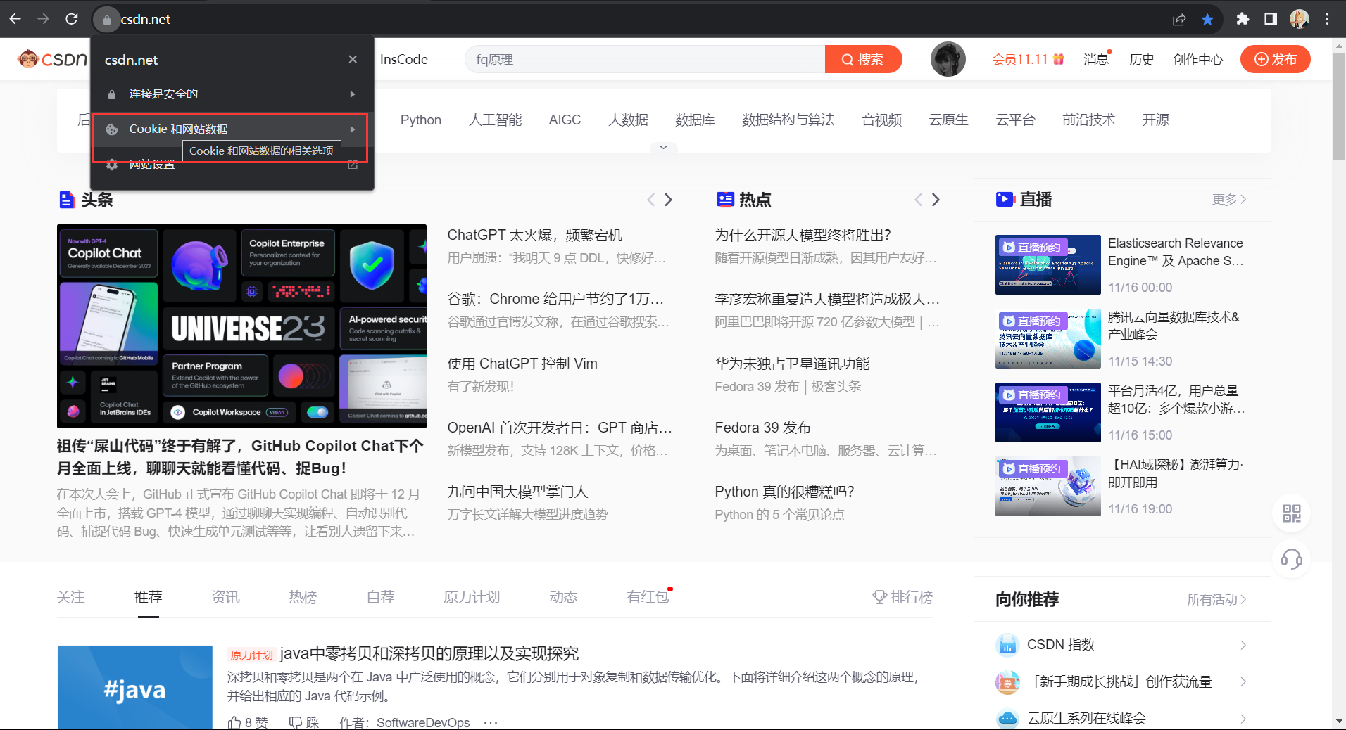Toggle the browser side panel icon
The image size is (1346, 730).
(1271, 19)
